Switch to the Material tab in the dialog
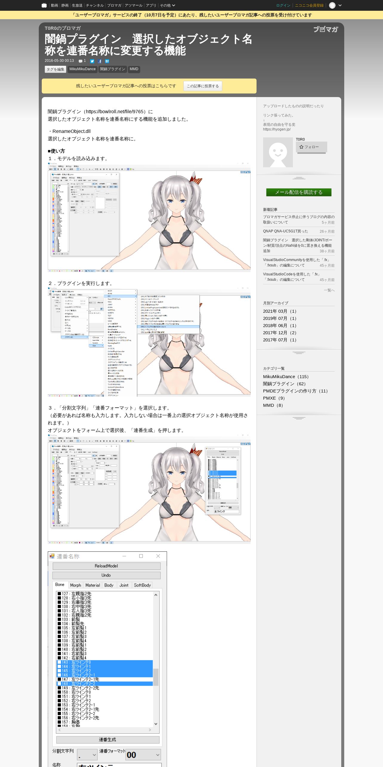Image resolution: width=383 pixels, height=767 pixels. [92, 585]
